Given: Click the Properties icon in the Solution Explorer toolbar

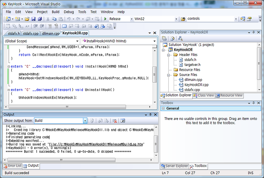Looking at the screenshot, I should pos(164,38).
